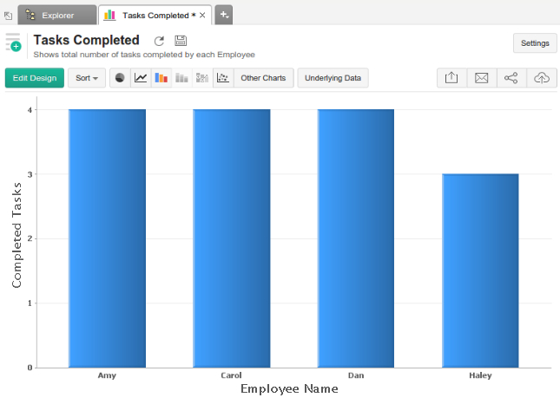Screen dimensions: 560x404
Task: Select the scatter chart icon
Action: [223, 78]
